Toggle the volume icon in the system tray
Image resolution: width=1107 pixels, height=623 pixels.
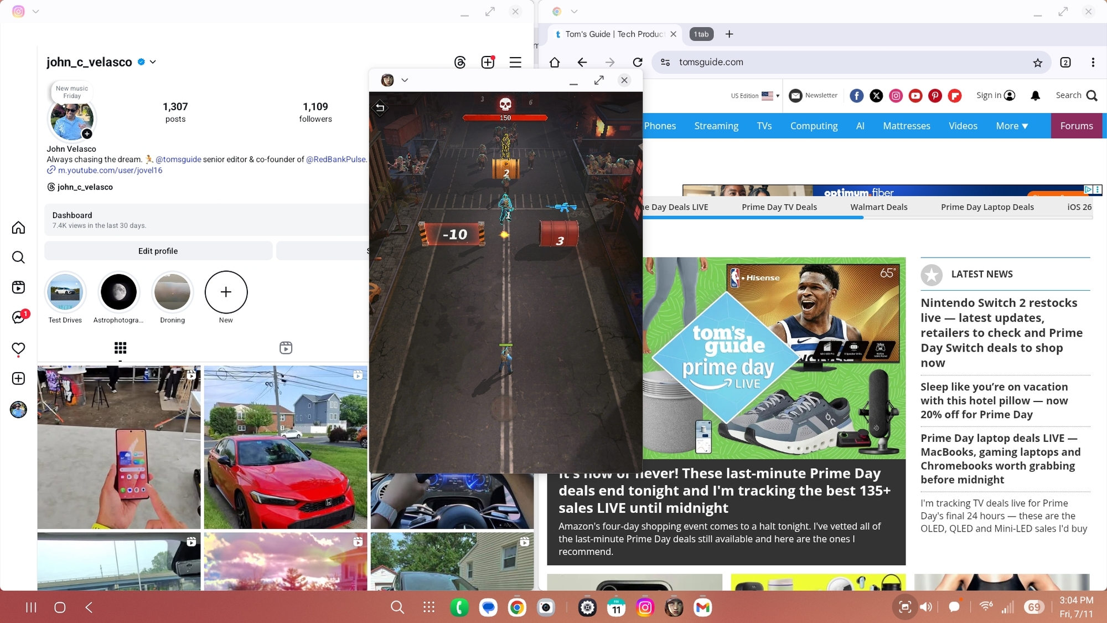[x=926, y=607]
